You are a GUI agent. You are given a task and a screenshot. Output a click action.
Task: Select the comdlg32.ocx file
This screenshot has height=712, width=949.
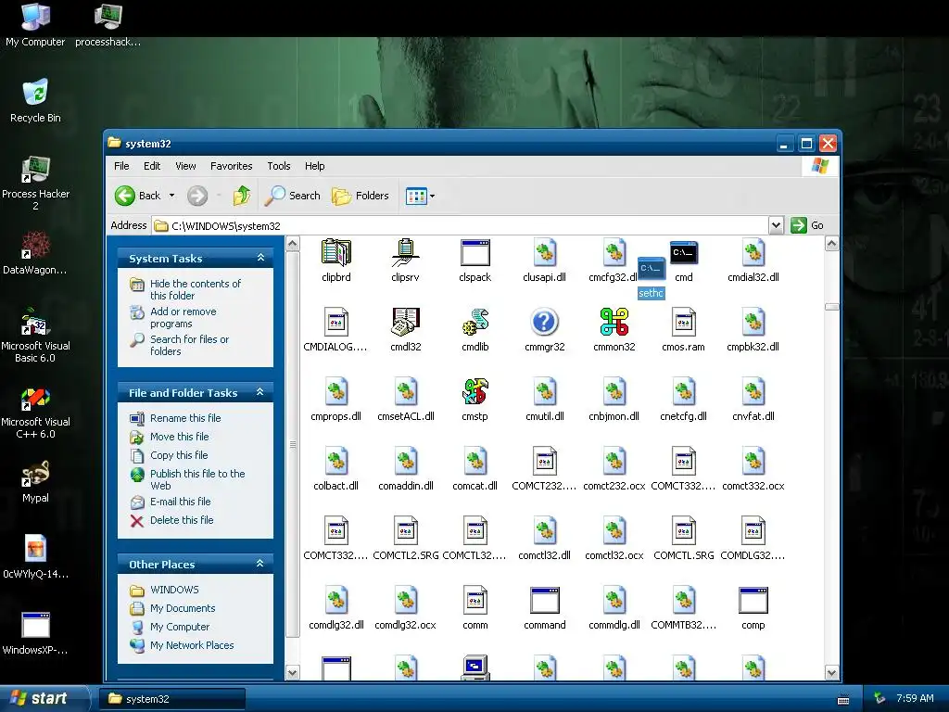click(406, 609)
